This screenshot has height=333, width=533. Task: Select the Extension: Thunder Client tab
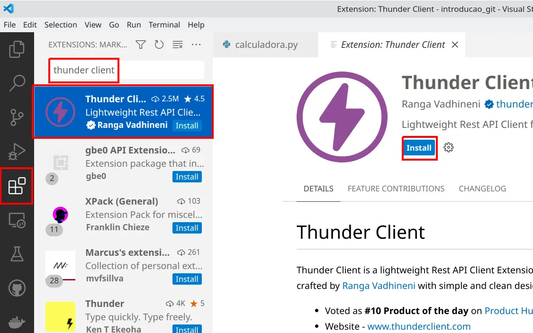tap(393, 45)
